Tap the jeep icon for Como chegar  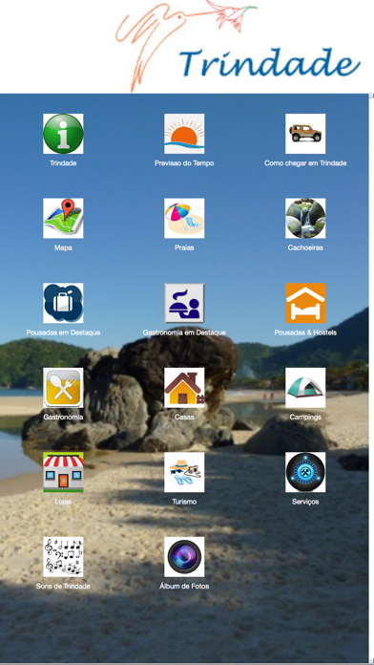[x=305, y=134]
